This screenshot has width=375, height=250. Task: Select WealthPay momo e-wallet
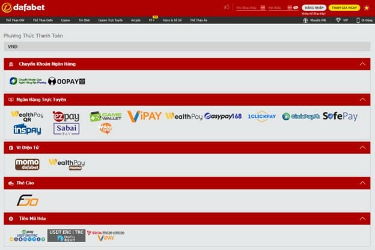(67, 164)
